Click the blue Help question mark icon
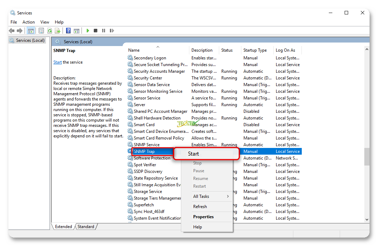The height and width of the screenshot is (246, 378). tap(69, 31)
